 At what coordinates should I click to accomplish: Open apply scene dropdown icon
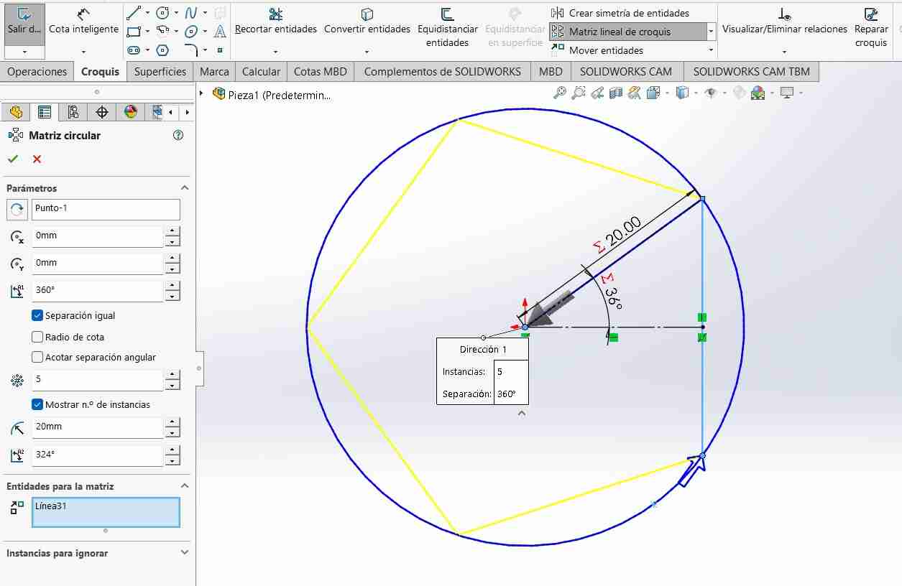click(759, 93)
